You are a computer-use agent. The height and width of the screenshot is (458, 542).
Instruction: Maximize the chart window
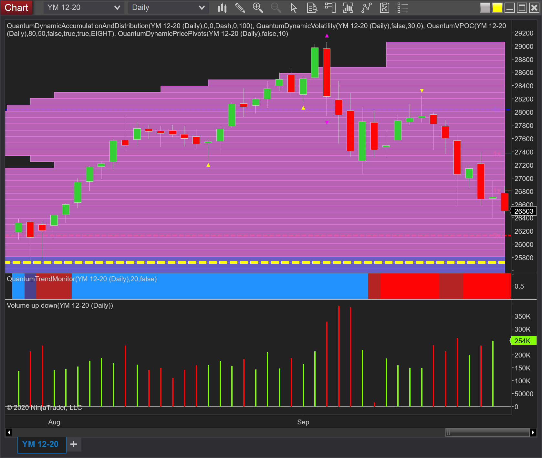(x=522, y=8)
